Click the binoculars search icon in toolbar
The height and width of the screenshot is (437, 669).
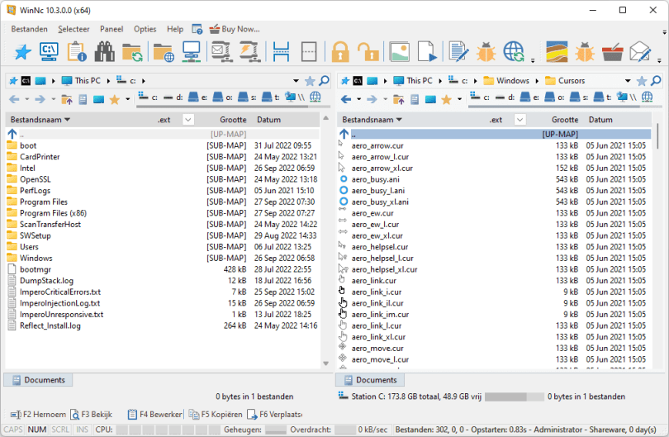pos(105,52)
